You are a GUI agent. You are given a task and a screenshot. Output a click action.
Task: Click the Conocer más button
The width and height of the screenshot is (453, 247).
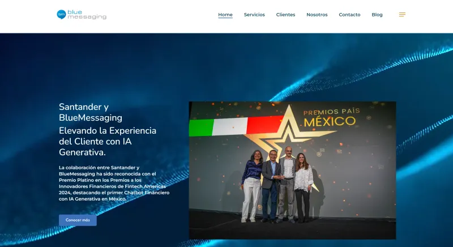click(x=78, y=220)
